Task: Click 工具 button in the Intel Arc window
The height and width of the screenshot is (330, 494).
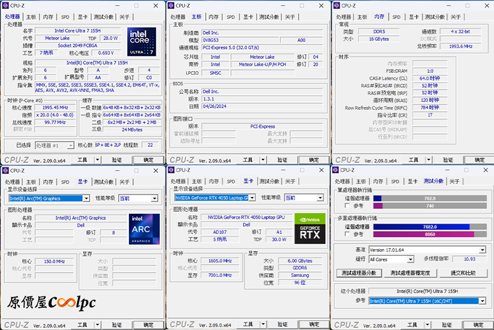Action: 82,325
